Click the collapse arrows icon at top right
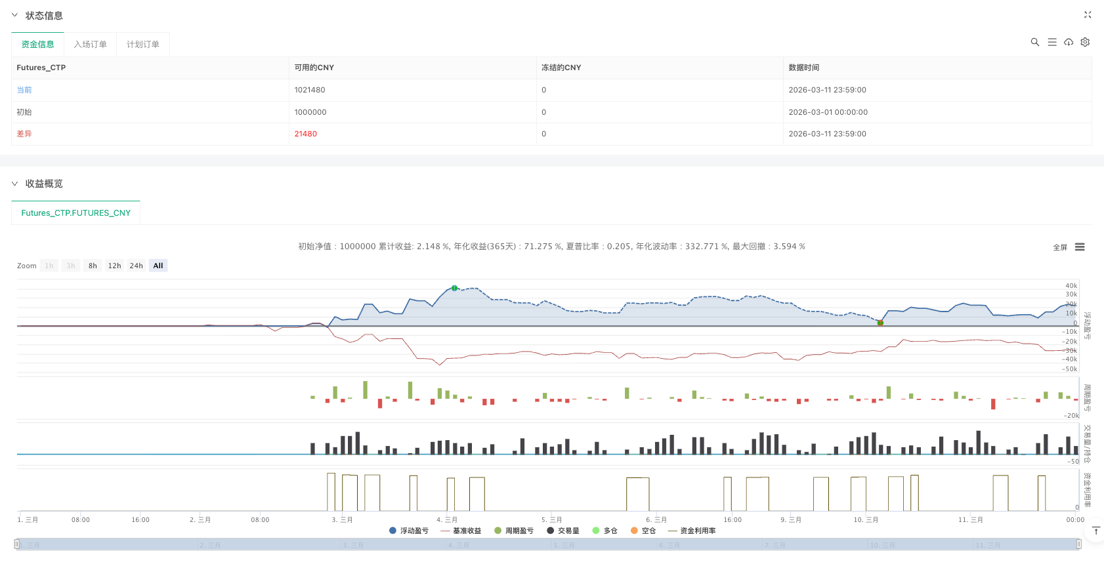The height and width of the screenshot is (564, 1104). 1088,14
